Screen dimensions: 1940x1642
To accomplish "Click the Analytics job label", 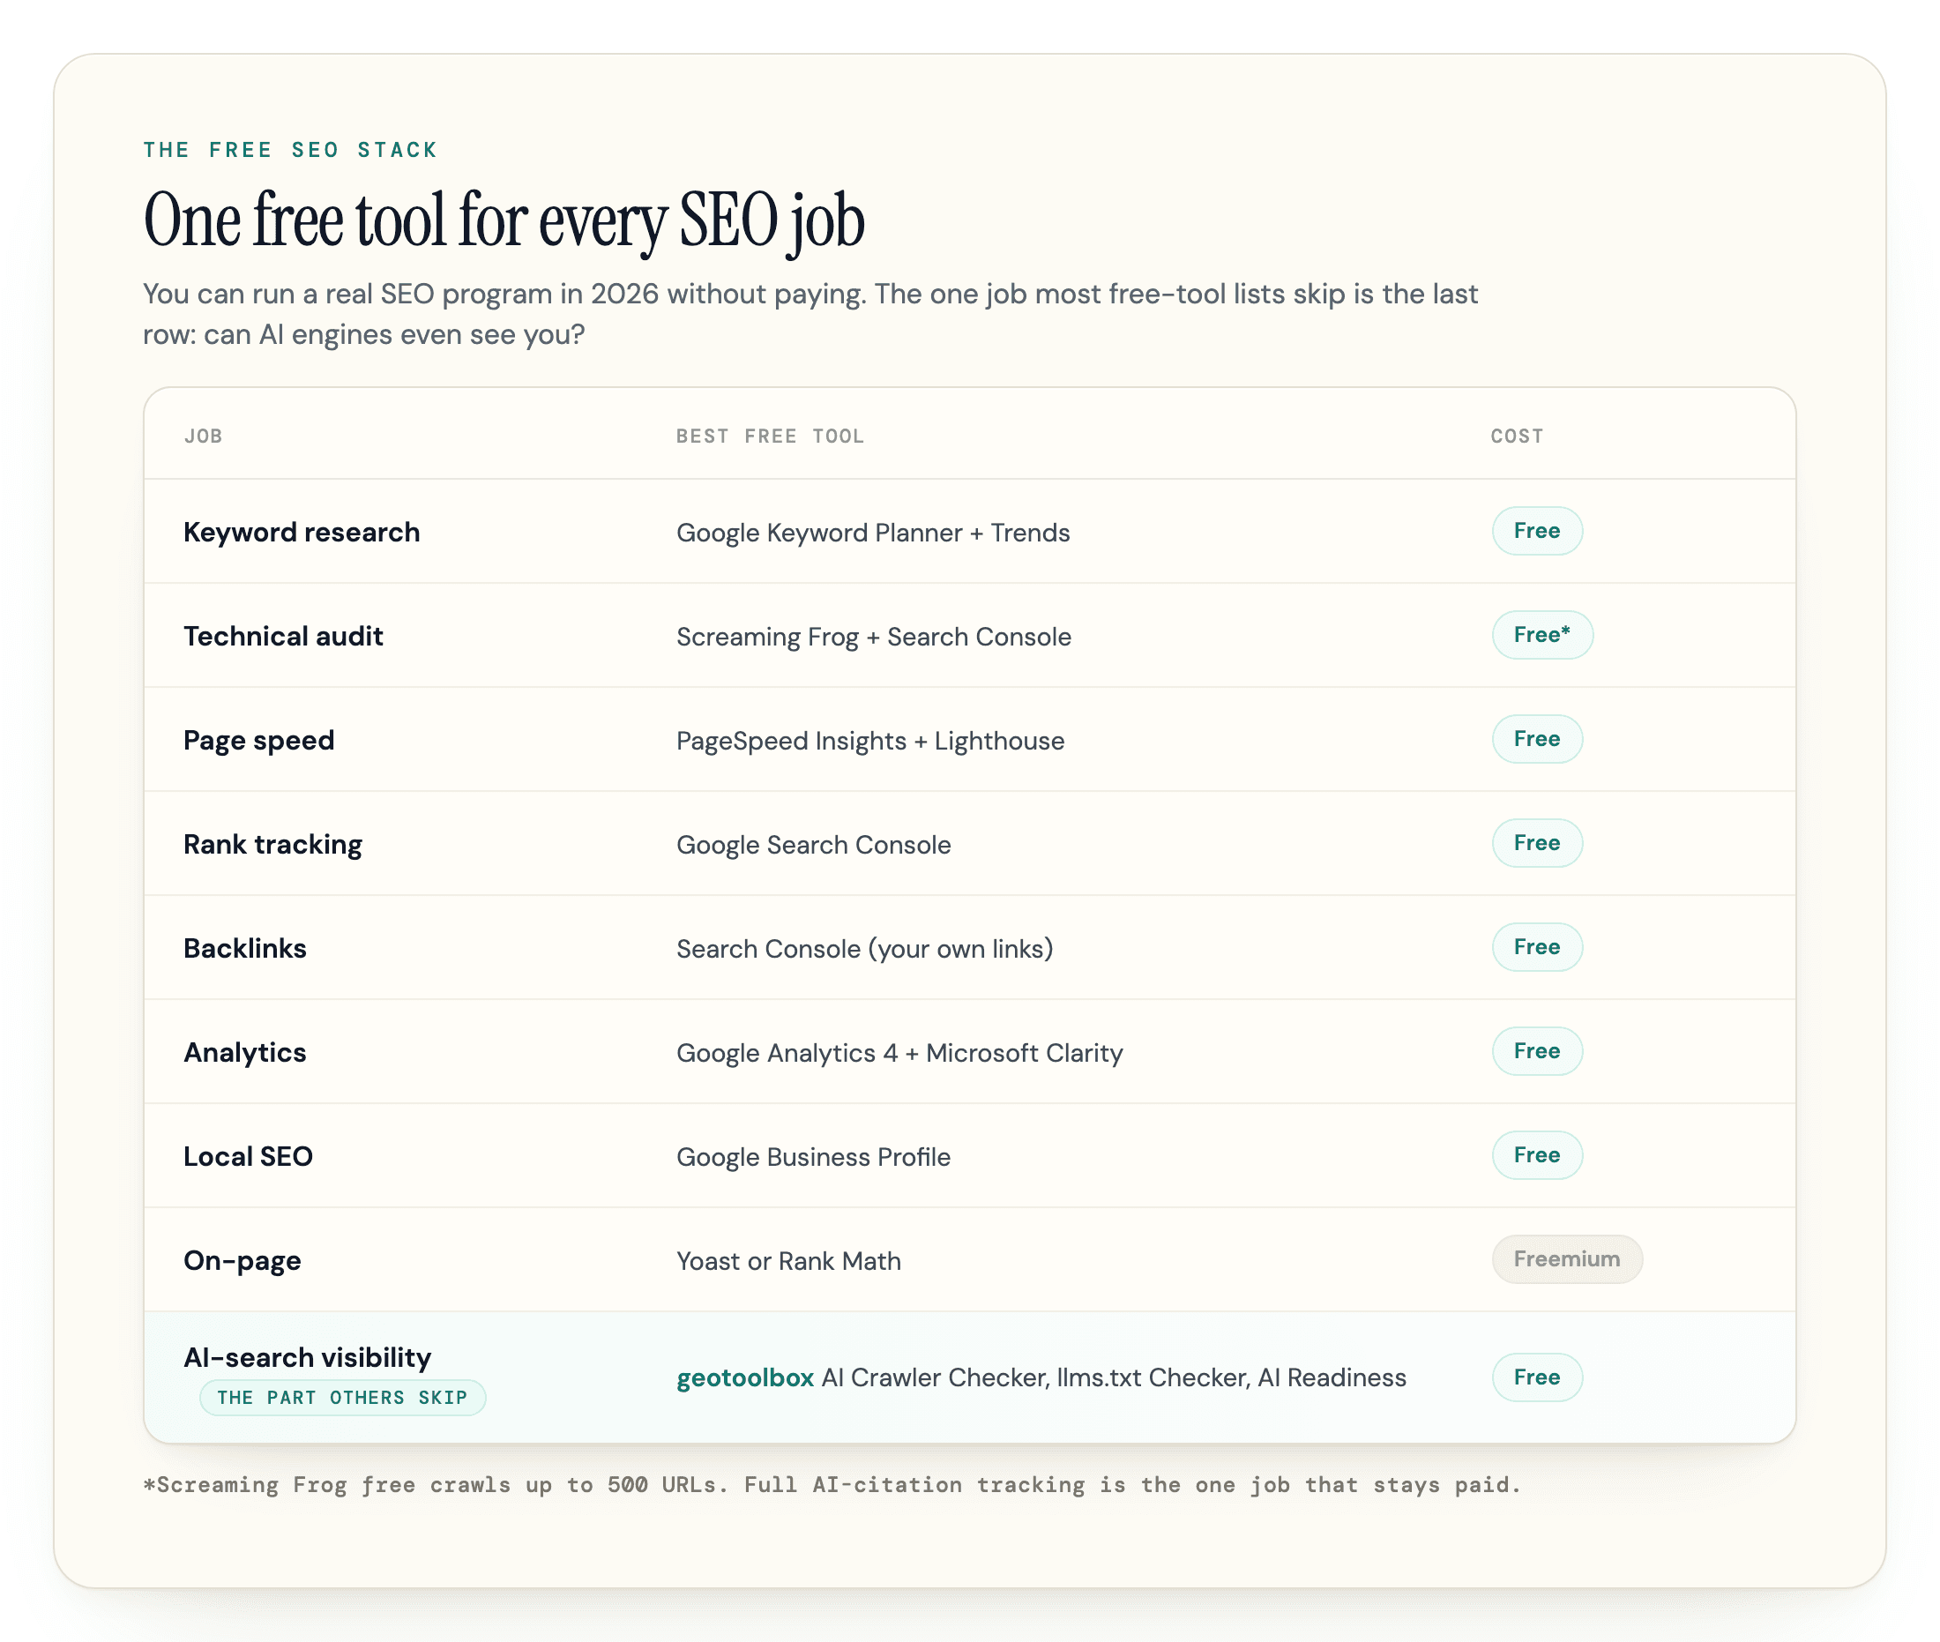I will (x=245, y=1053).
